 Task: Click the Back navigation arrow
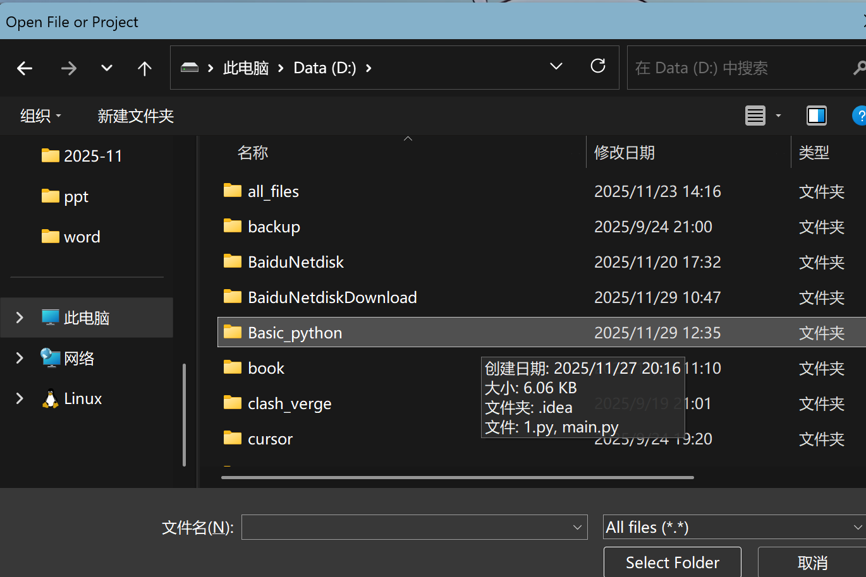tap(25, 68)
